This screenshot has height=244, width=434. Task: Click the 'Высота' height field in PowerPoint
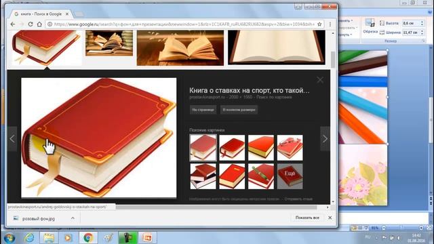pyautogui.click(x=411, y=23)
